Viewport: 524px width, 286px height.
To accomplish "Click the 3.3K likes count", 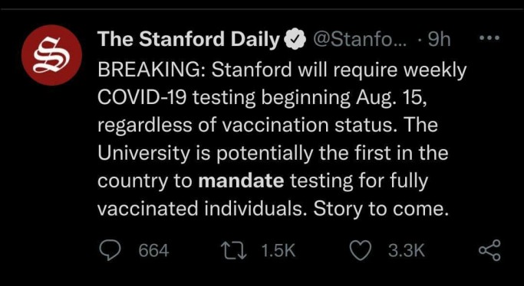I will pyautogui.click(x=407, y=251).
